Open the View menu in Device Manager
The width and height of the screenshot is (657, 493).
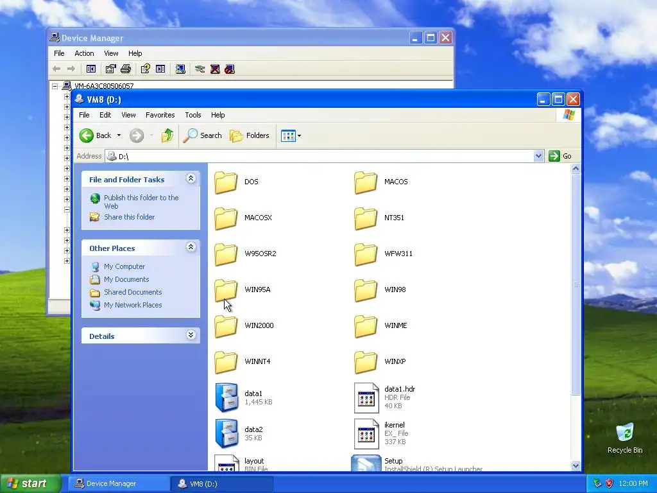click(111, 53)
